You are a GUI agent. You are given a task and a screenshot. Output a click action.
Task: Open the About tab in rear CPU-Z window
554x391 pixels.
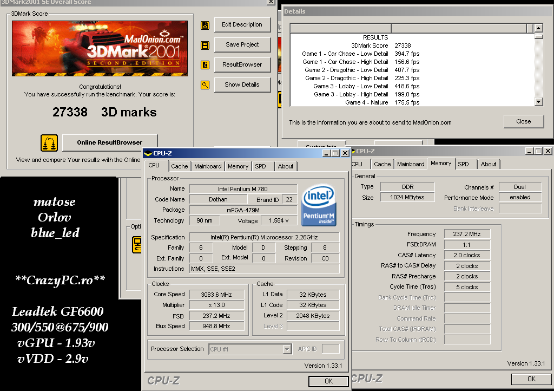pos(489,164)
